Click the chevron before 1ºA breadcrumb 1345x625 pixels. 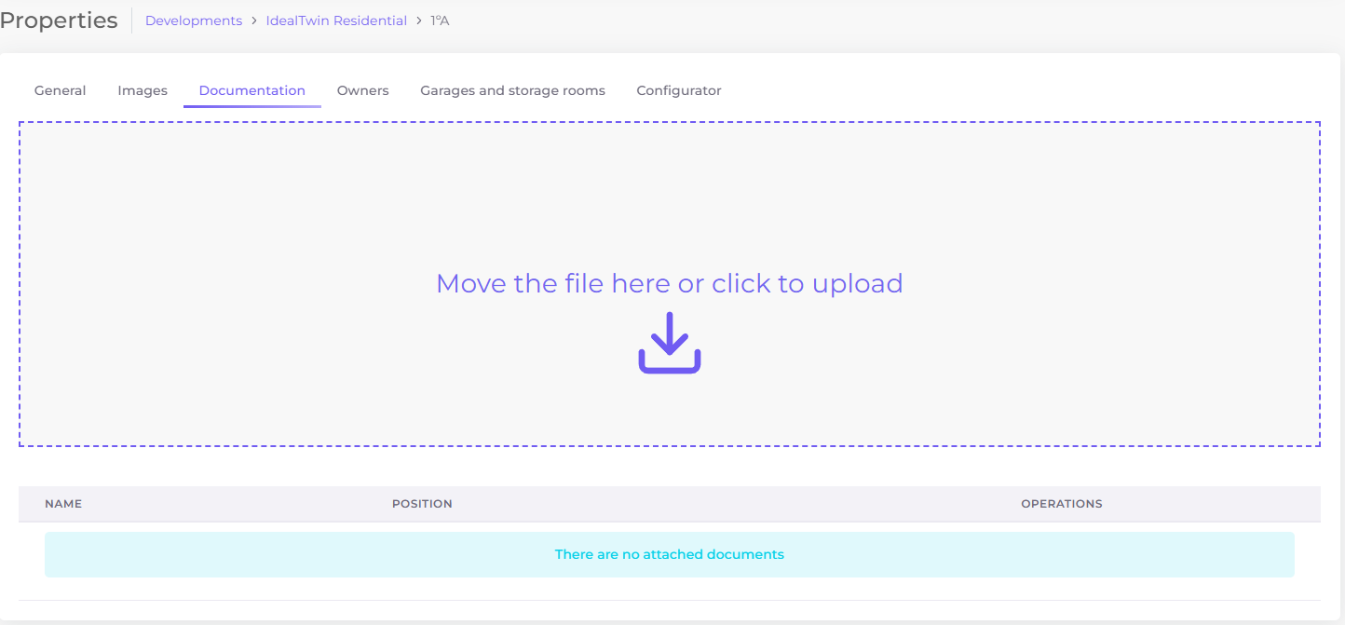(x=418, y=20)
